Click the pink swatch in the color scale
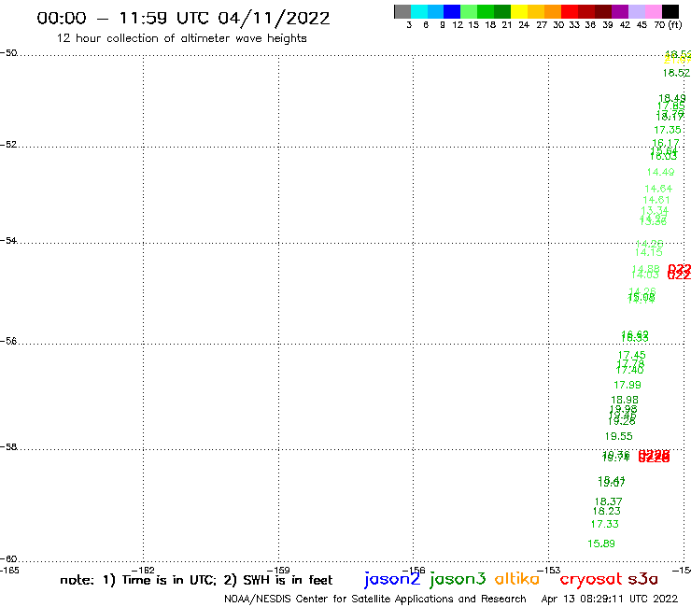691x607 pixels. 653,11
